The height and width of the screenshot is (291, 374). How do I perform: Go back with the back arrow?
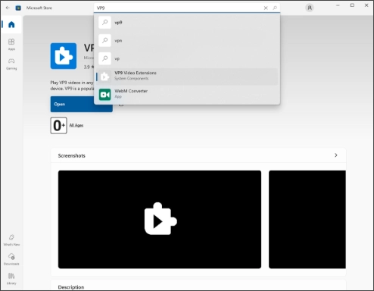click(x=8, y=8)
